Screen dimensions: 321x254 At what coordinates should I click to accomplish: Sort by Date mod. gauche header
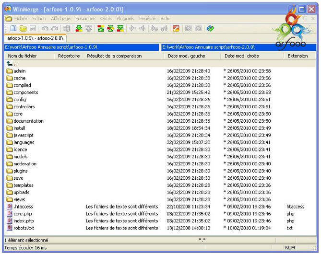tap(192, 56)
